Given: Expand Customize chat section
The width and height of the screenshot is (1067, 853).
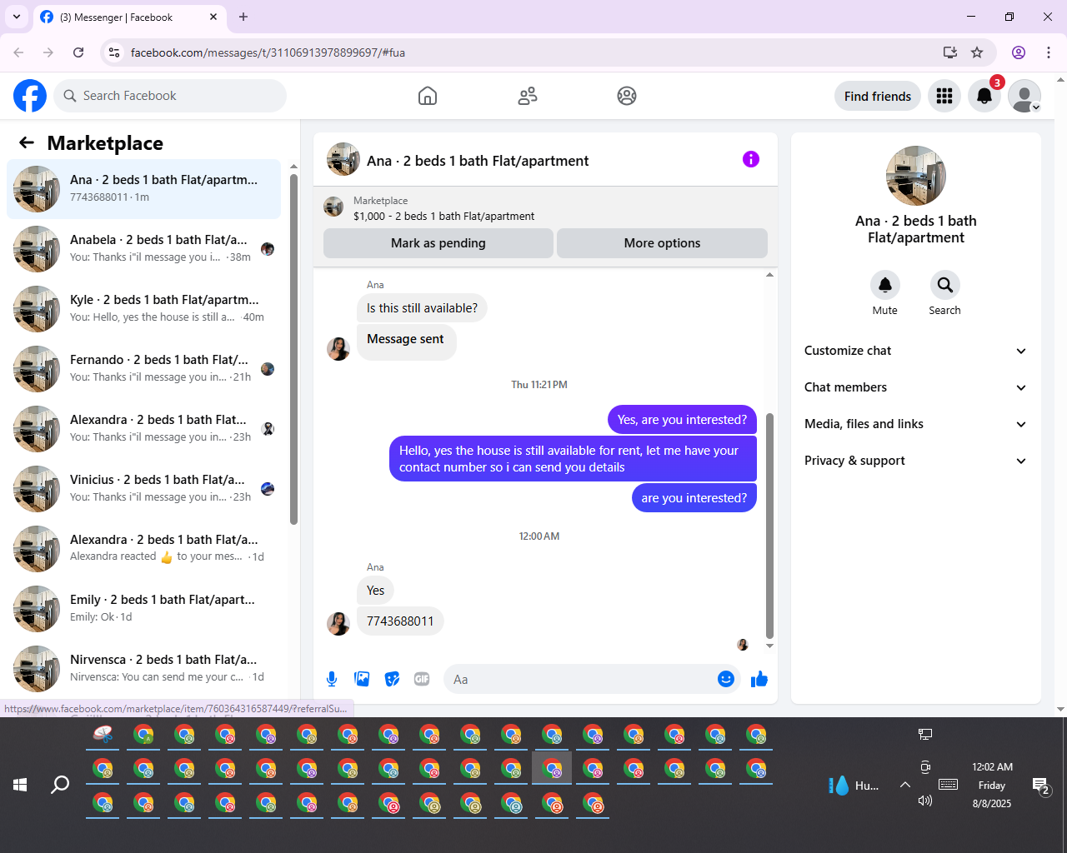Looking at the screenshot, I should point(916,351).
